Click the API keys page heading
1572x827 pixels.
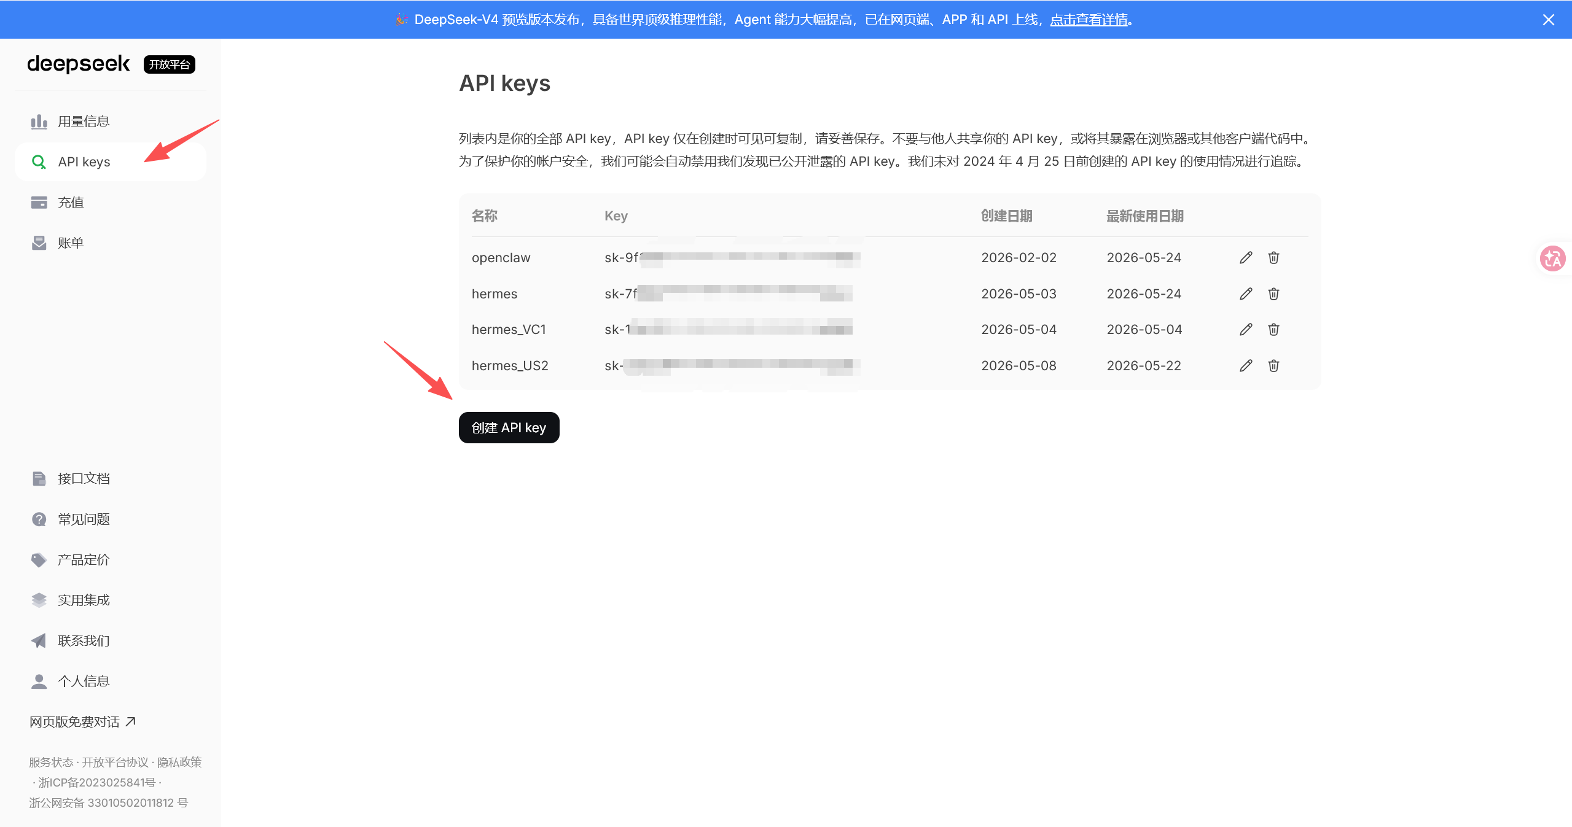(505, 83)
